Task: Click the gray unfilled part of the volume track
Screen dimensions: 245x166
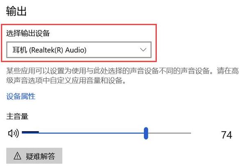Action: [169, 133]
